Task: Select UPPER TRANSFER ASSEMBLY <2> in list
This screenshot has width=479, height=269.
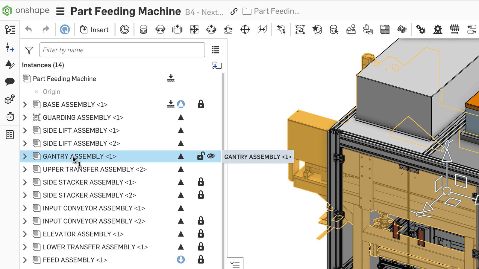Action: tap(95, 169)
